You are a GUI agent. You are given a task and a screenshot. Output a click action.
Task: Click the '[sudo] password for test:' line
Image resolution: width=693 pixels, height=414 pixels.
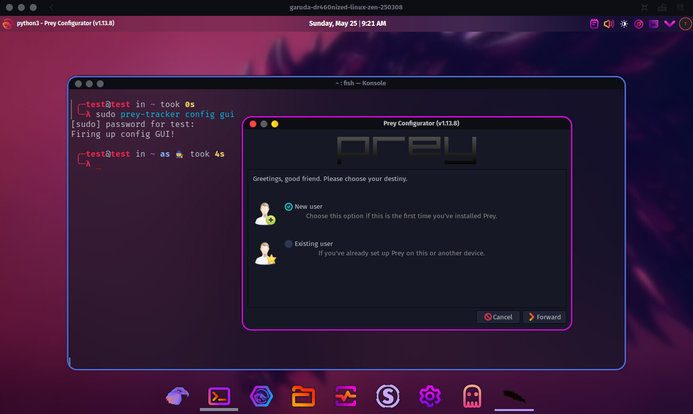pyautogui.click(x=133, y=124)
